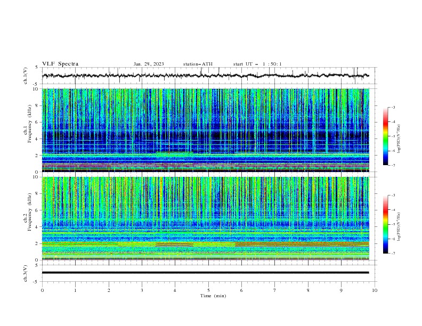
Task: Click the ch.2 'Frequency (kHz)' axis label
Action: [x=29, y=211]
